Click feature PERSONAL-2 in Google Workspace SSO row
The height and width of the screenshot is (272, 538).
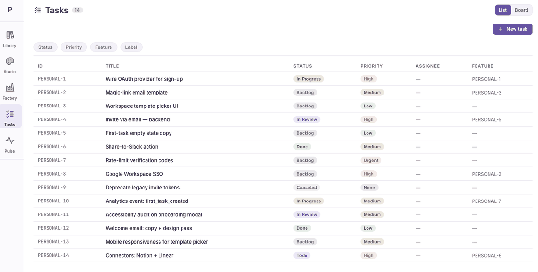pyautogui.click(x=487, y=174)
